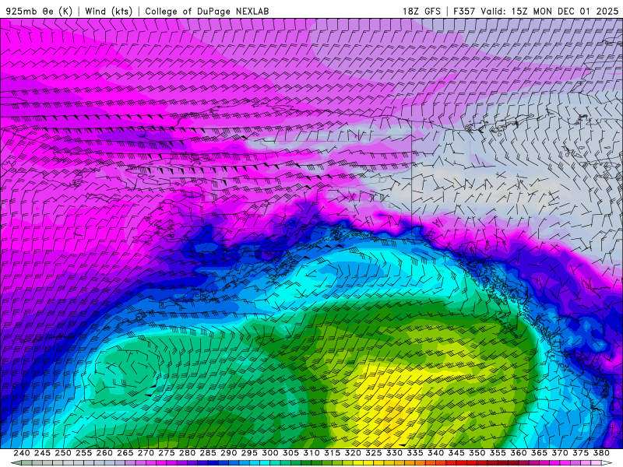Image resolution: width=623 pixels, height=467 pixels.
Task: Click the '18Z GFS' model run label
Action: click(421, 11)
